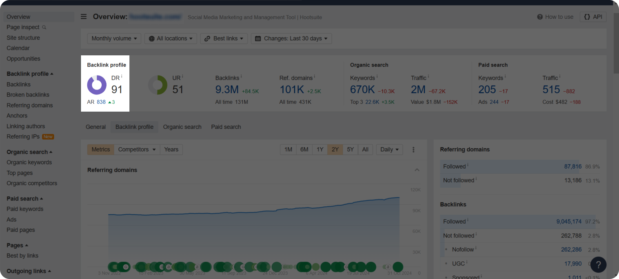The width and height of the screenshot is (619, 279).
Task: Click the page's vertical scrollbar
Action: [616, 43]
